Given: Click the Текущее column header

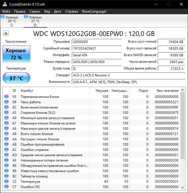Looking at the screenshot, I should (100, 91).
